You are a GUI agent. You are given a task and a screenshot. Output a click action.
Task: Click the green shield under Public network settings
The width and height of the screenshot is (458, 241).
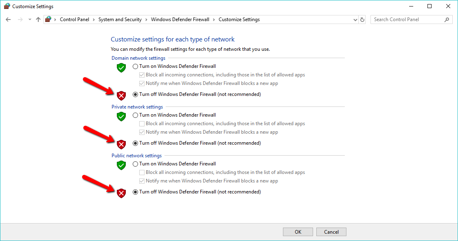click(x=121, y=165)
